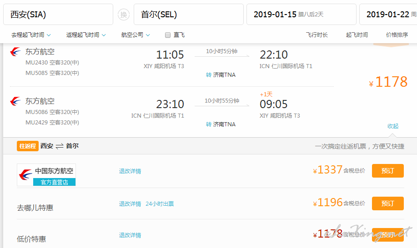Click the 10小时55分钟 duration label
Image resolution: width=417 pixels, height=248 pixels.
[222, 101]
